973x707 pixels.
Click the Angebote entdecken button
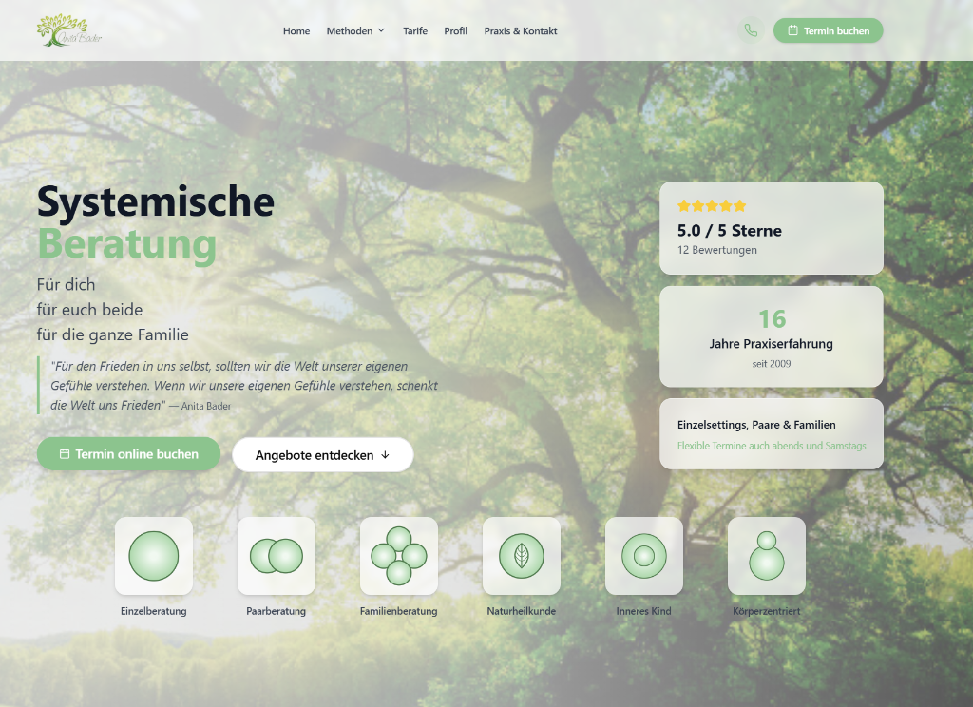[x=323, y=455]
